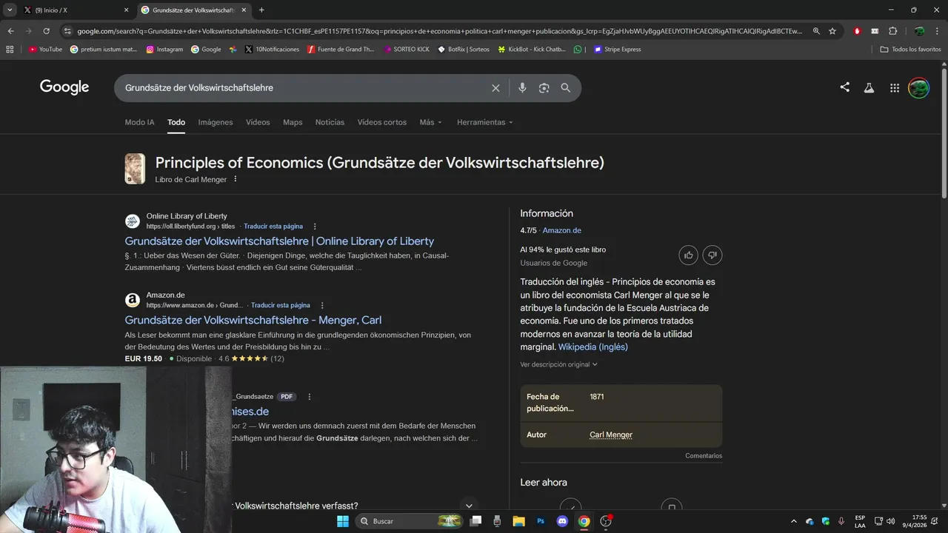948x533 pixels.
Task: Open Online Library of Liberty result title
Action: (279, 241)
